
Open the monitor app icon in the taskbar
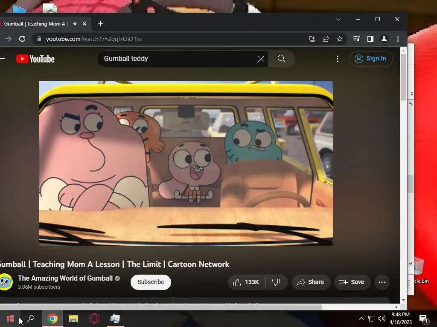click(115, 318)
